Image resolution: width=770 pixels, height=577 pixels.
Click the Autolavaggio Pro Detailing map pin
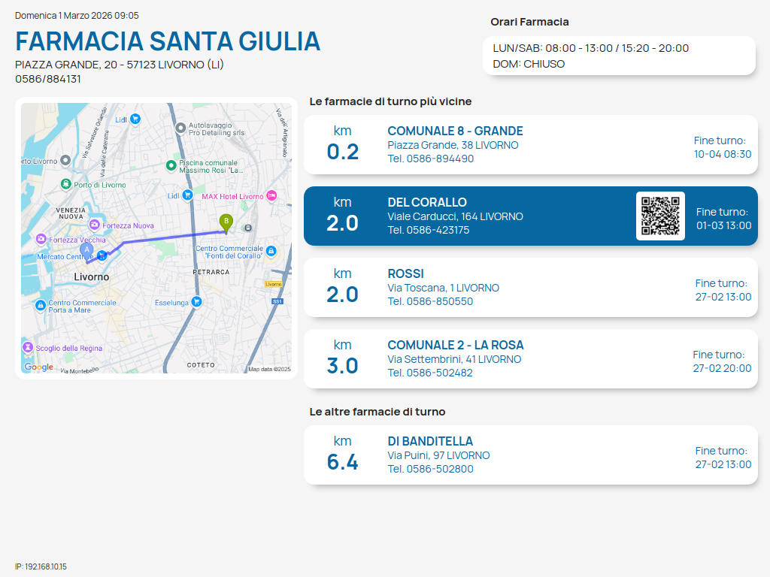point(180,128)
